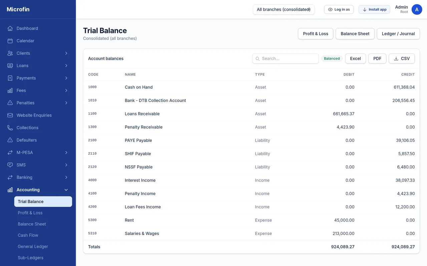
Task: Open the All branches dropdown
Action: tap(284, 10)
